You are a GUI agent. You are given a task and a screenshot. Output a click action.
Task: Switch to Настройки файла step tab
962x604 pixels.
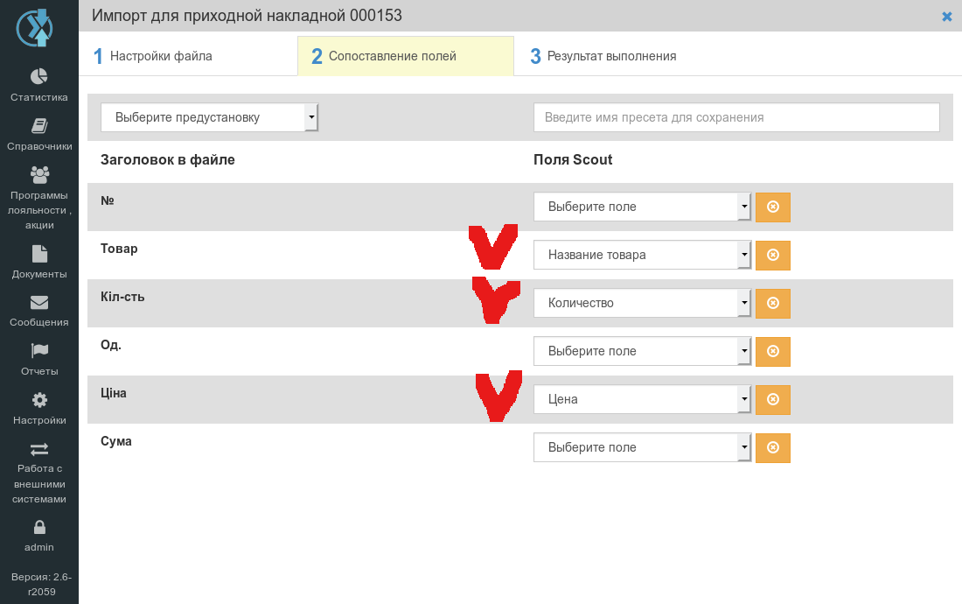(188, 56)
